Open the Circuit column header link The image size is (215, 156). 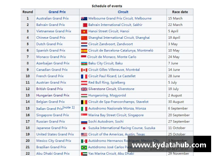click(123, 12)
